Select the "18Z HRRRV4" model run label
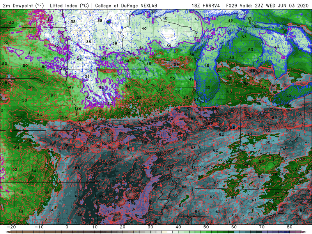 click(206, 5)
